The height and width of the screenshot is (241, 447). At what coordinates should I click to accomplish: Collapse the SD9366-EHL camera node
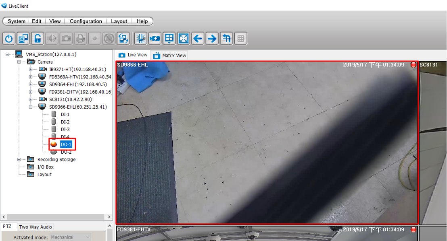click(x=31, y=107)
